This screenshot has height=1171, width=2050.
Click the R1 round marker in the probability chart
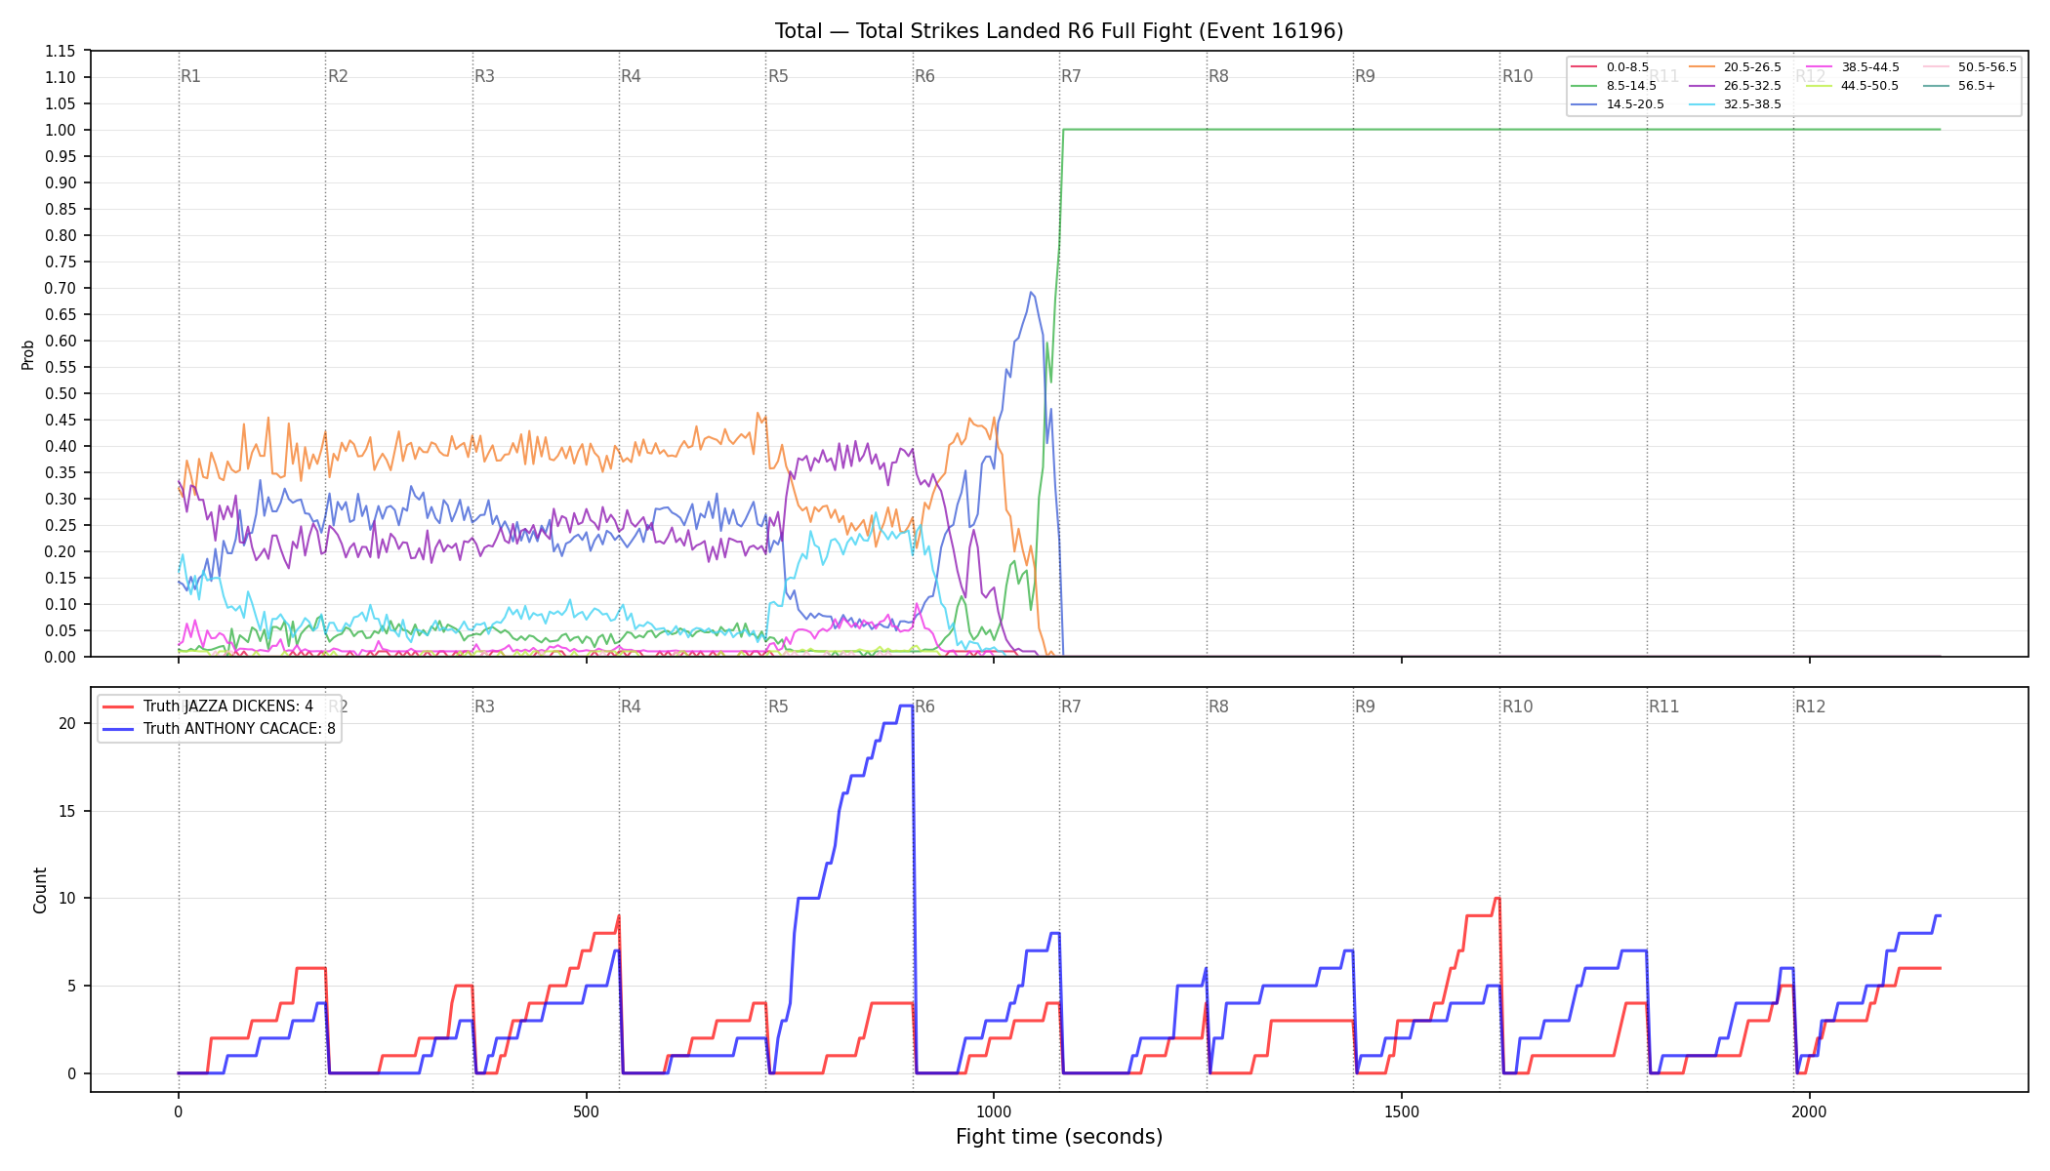click(190, 76)
